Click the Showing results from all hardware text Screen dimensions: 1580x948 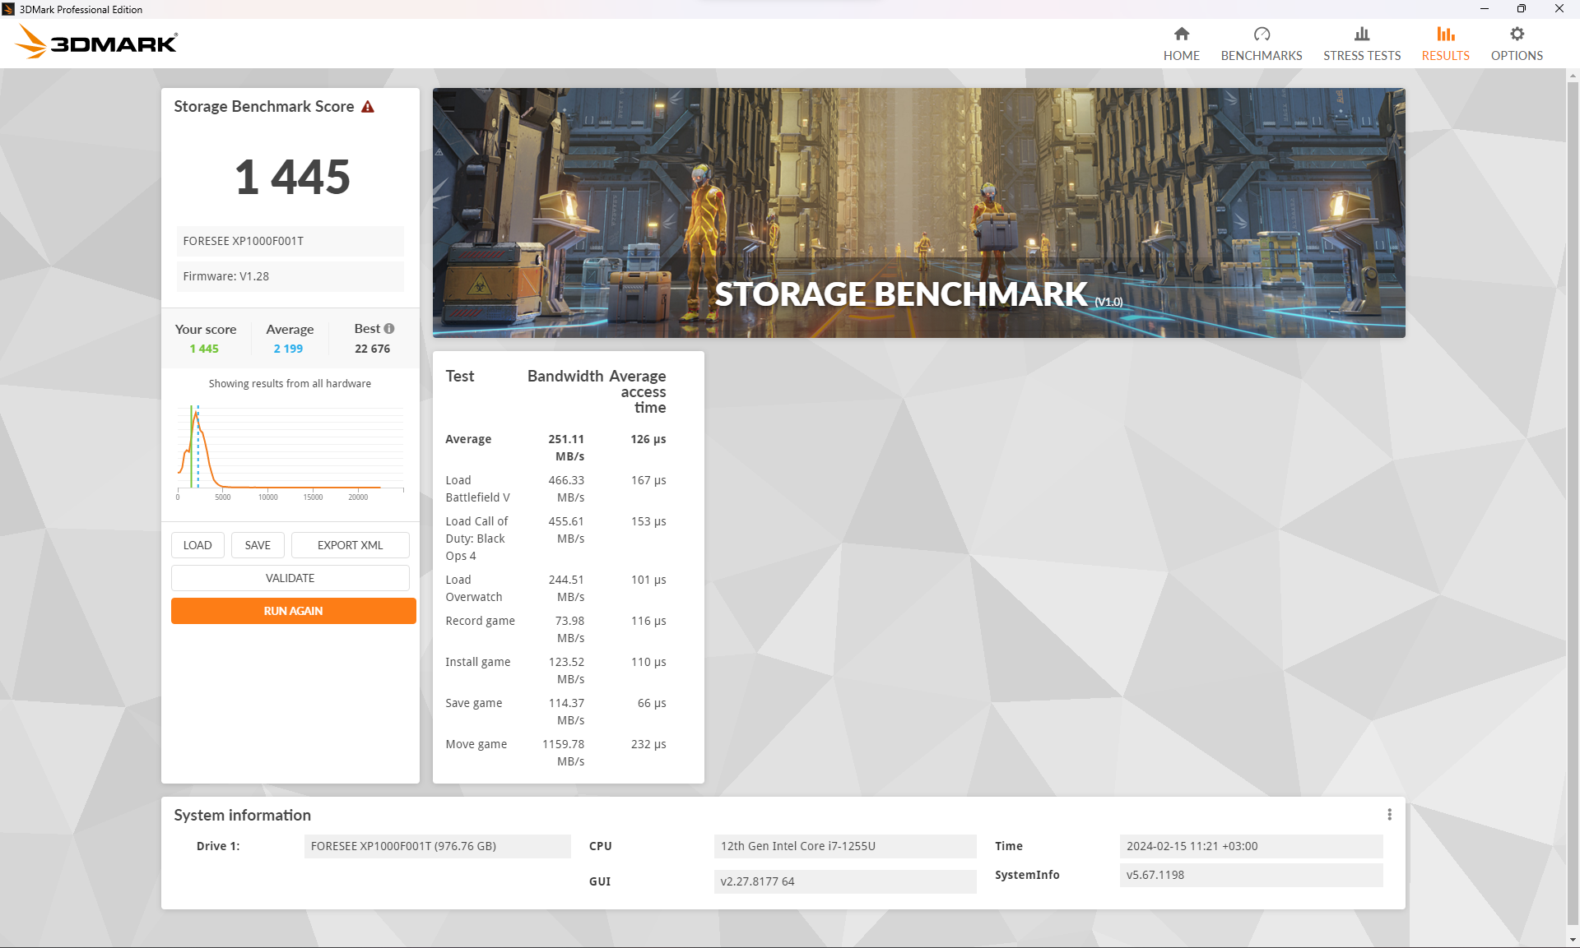click(290, 383)
